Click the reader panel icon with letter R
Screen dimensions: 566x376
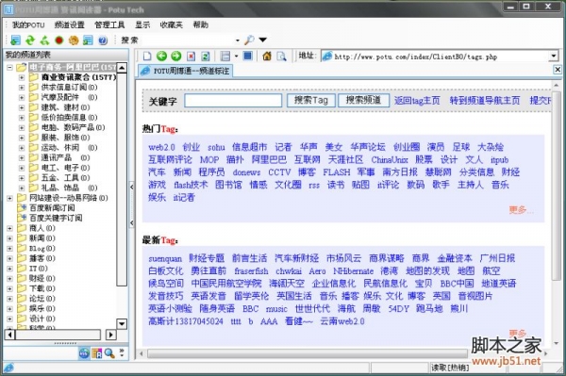[x=97, y=353]
